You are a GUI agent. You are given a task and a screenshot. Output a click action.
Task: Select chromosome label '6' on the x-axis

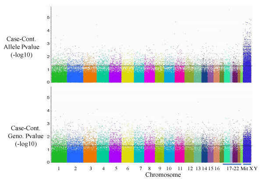coord(128,168)
